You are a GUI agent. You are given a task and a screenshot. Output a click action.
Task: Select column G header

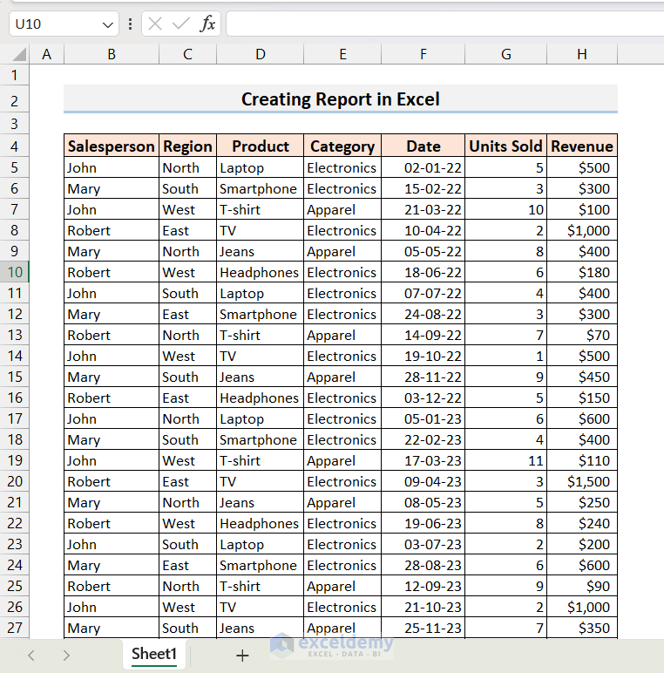[506, 55]
